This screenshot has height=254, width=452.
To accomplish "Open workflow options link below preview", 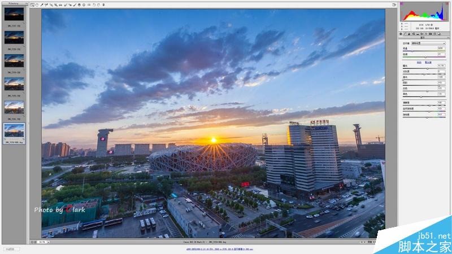I will (219, 249).
